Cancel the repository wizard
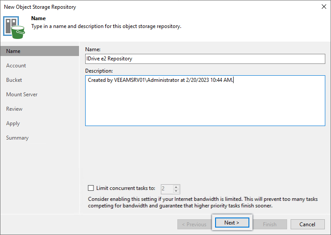 pos(307,224)
